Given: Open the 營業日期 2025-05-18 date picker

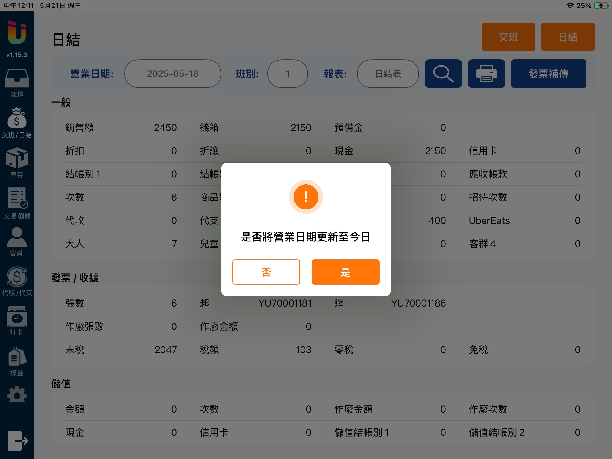Looking at the screenshot, I should 173,74.
